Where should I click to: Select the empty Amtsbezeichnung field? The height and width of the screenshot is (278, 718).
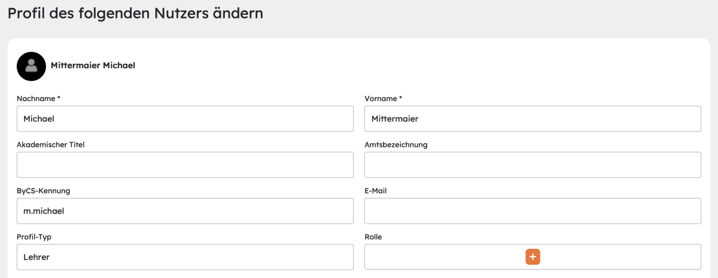(533, 165)
